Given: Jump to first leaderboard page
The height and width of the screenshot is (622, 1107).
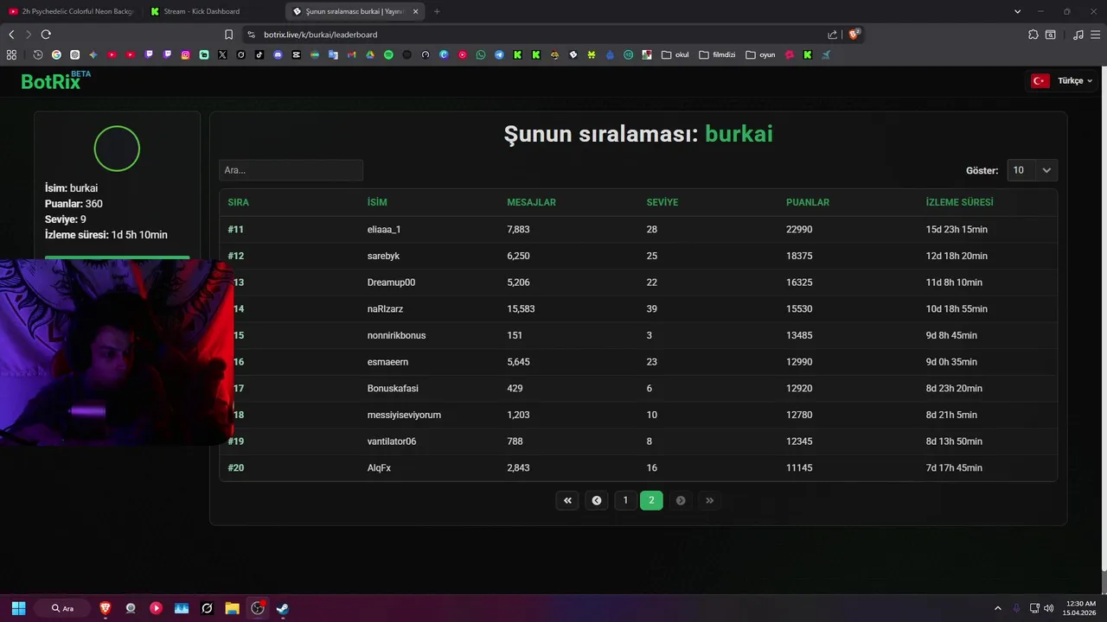Looking at the screenshot, I should click(x=567, y=500).
